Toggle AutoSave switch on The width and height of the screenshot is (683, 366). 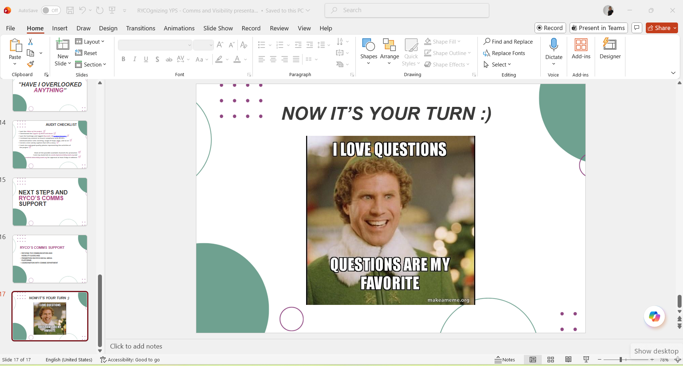point(51,10)
